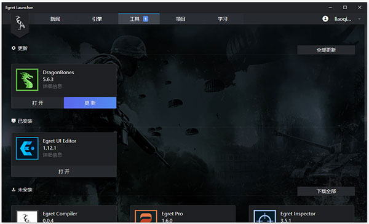
Task: Open the 学习 learning tab
Action: [223, 19]
